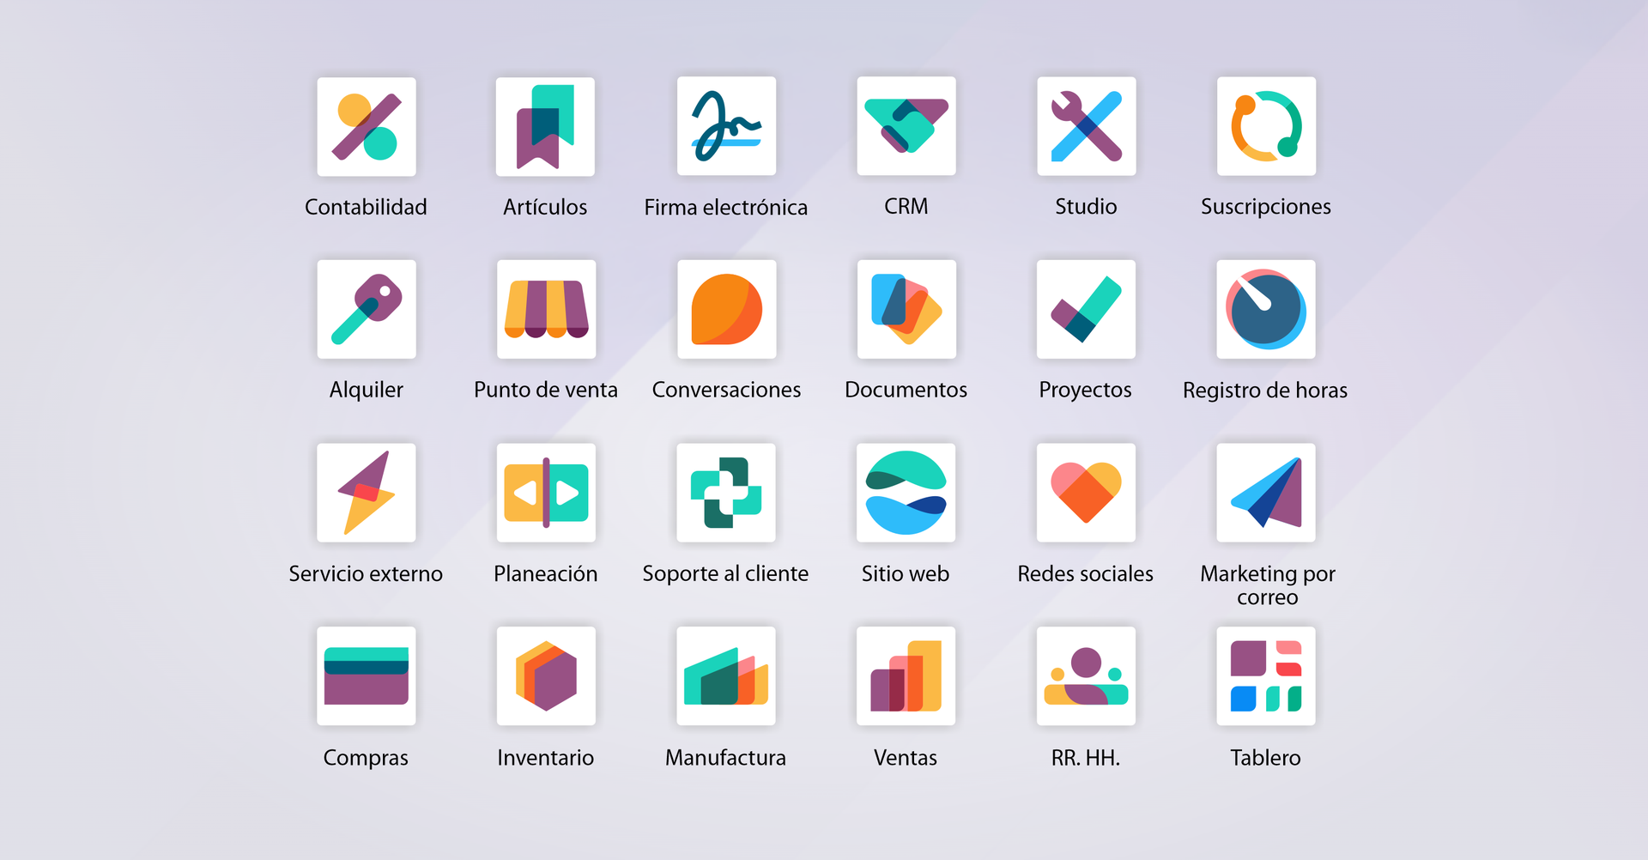Open the Sitio web globe icon
The width and height of the screenshot is (1648, 860).
click(906, 493)
